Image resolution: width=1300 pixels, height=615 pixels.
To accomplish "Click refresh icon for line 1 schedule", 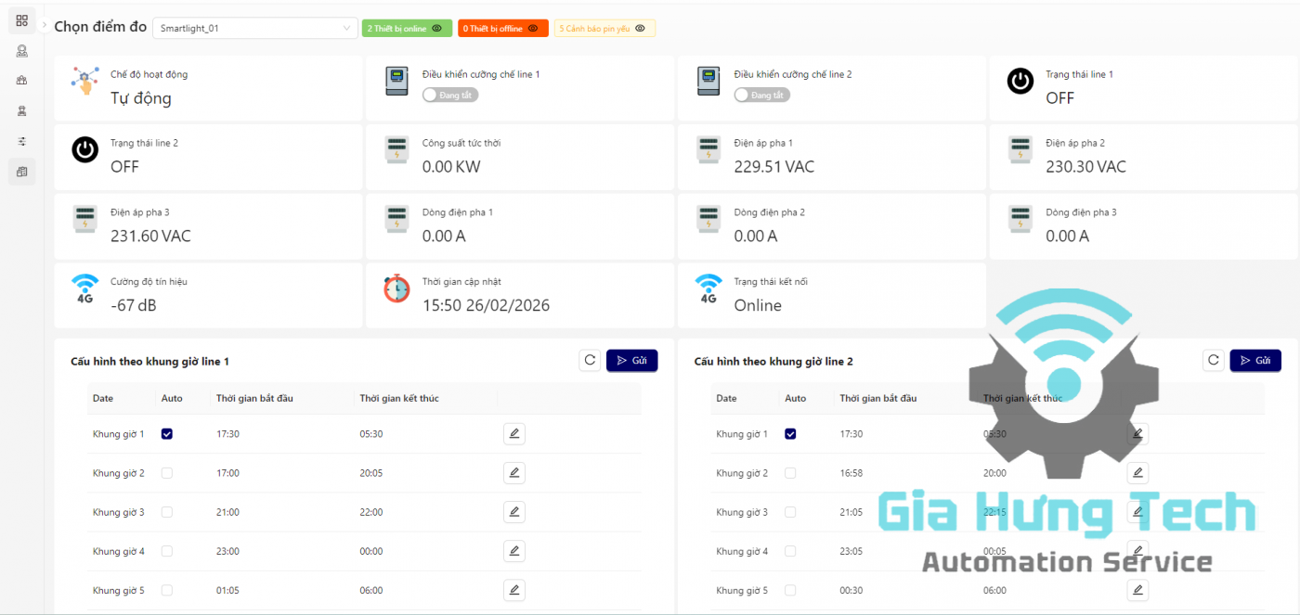I will (589, 361).
